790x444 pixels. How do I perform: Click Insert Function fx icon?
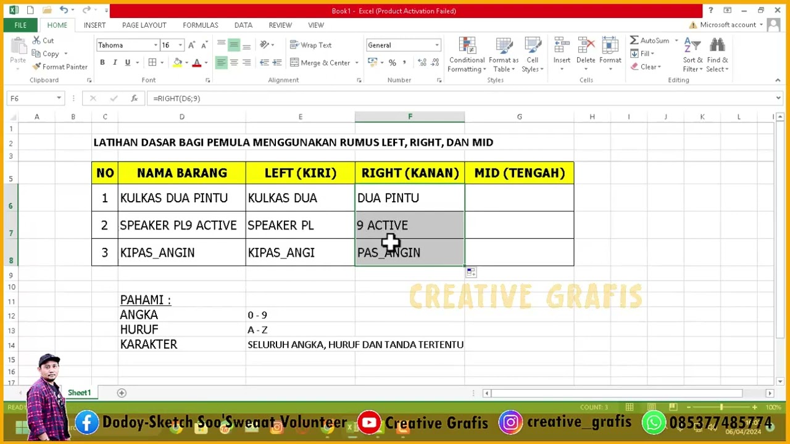coord(134,98)
